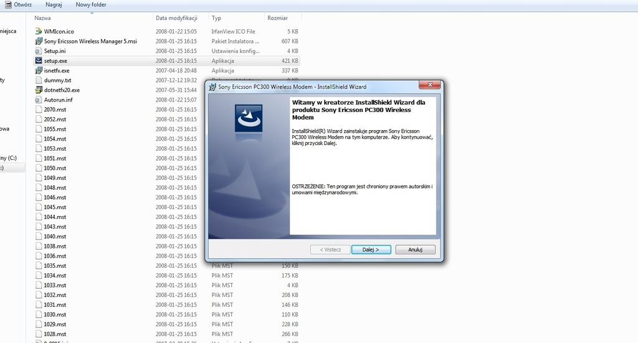The width and height of the screenshot is (638, 343).
Task: Select the 1030.mst file name
Action: [55, 314]
